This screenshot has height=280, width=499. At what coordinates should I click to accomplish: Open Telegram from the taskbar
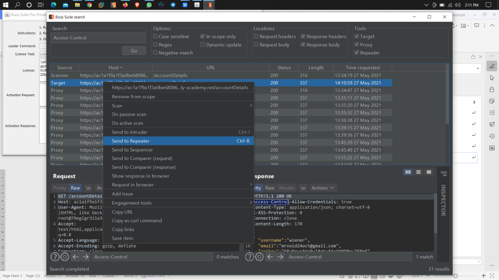(173, 5)
